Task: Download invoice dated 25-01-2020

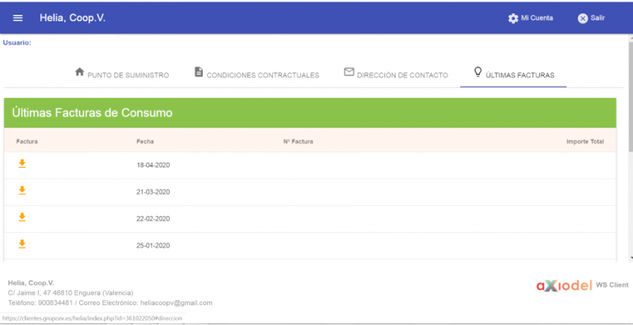Action: click(x=22, y=244)
